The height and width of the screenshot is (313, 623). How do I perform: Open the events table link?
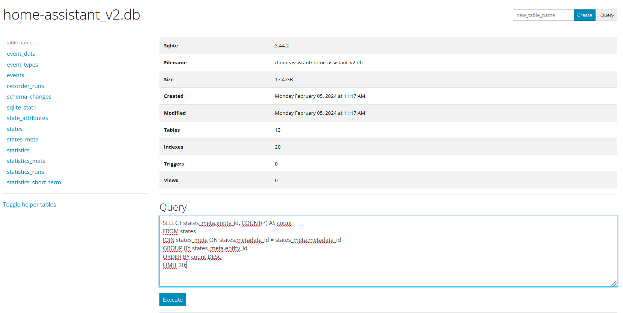[x=15, y=75]
